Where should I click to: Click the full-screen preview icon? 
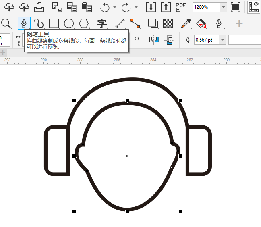[236, 7]
